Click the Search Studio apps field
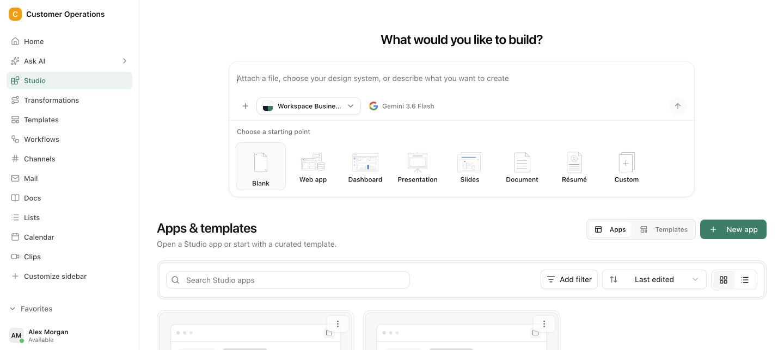The height and width of the screenshot is (350, 784). (x=288, y=280)
